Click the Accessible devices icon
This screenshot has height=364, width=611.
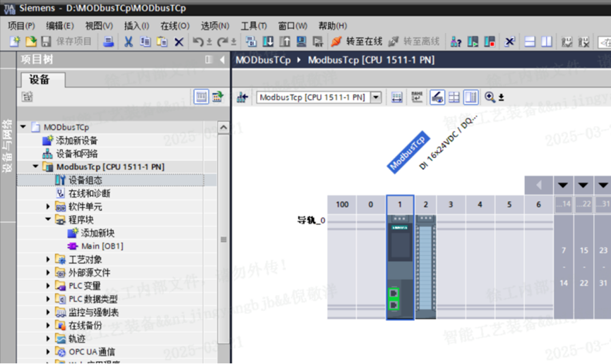[x=456, y=41]
